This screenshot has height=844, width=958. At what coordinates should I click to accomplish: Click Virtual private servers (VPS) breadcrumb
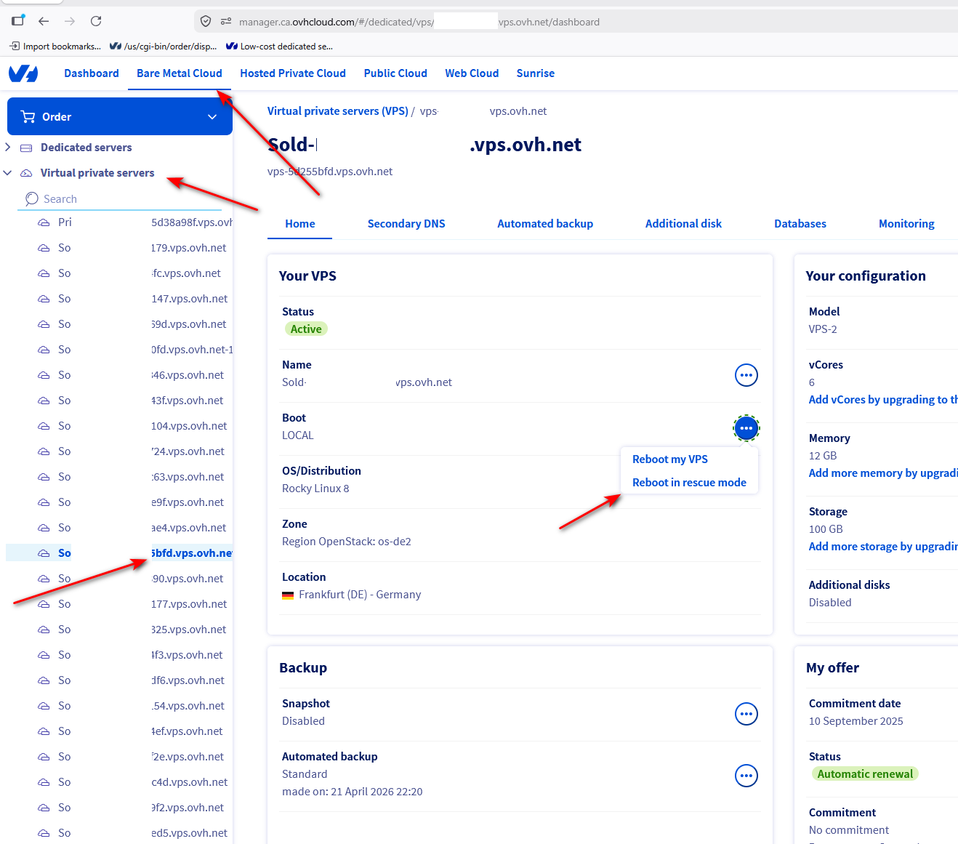pos(338,111)
